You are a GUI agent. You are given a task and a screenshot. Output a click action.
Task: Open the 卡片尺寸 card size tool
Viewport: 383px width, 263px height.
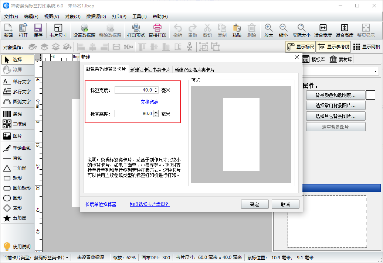[58, 31]
